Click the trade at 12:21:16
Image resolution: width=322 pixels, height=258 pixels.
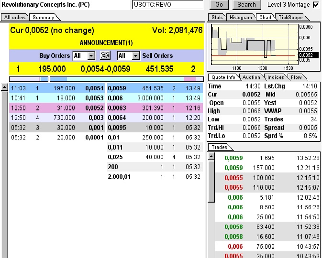(268, 168)
